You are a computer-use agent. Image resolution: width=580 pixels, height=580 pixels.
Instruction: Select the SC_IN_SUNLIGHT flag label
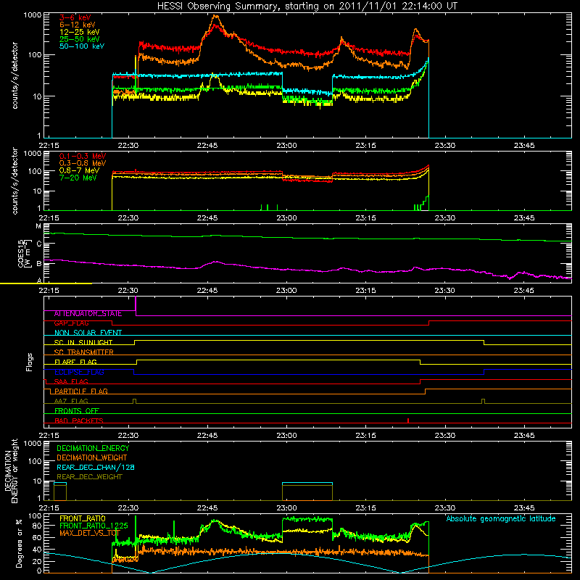tap(83, 342)
